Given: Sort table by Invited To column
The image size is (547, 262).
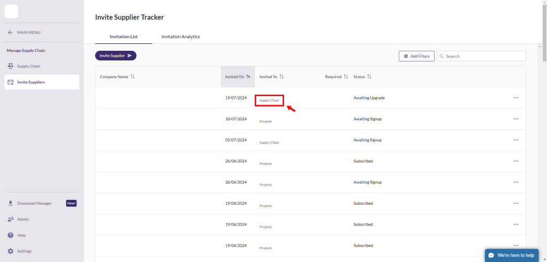Looking at the screenshot, I should pyautogui.click(x=282, y=76).
